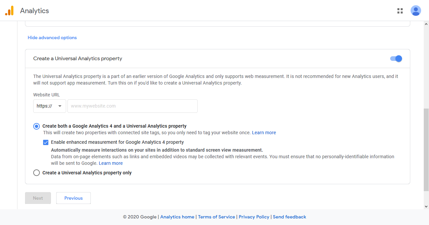Click the website URL input field
Image resolution: width=429 pixels, height=225 pixels.
[x=132, y=106]
